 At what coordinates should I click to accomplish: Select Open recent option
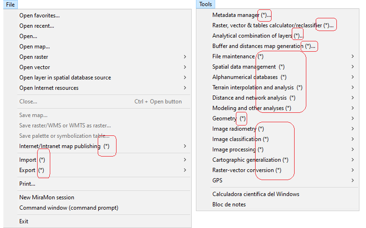click(37, 26)
